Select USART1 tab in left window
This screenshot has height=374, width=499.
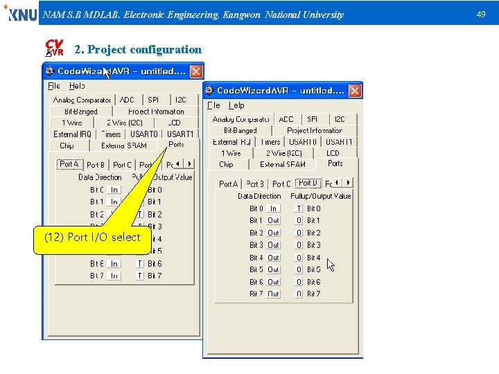click(x=180, y=134)
